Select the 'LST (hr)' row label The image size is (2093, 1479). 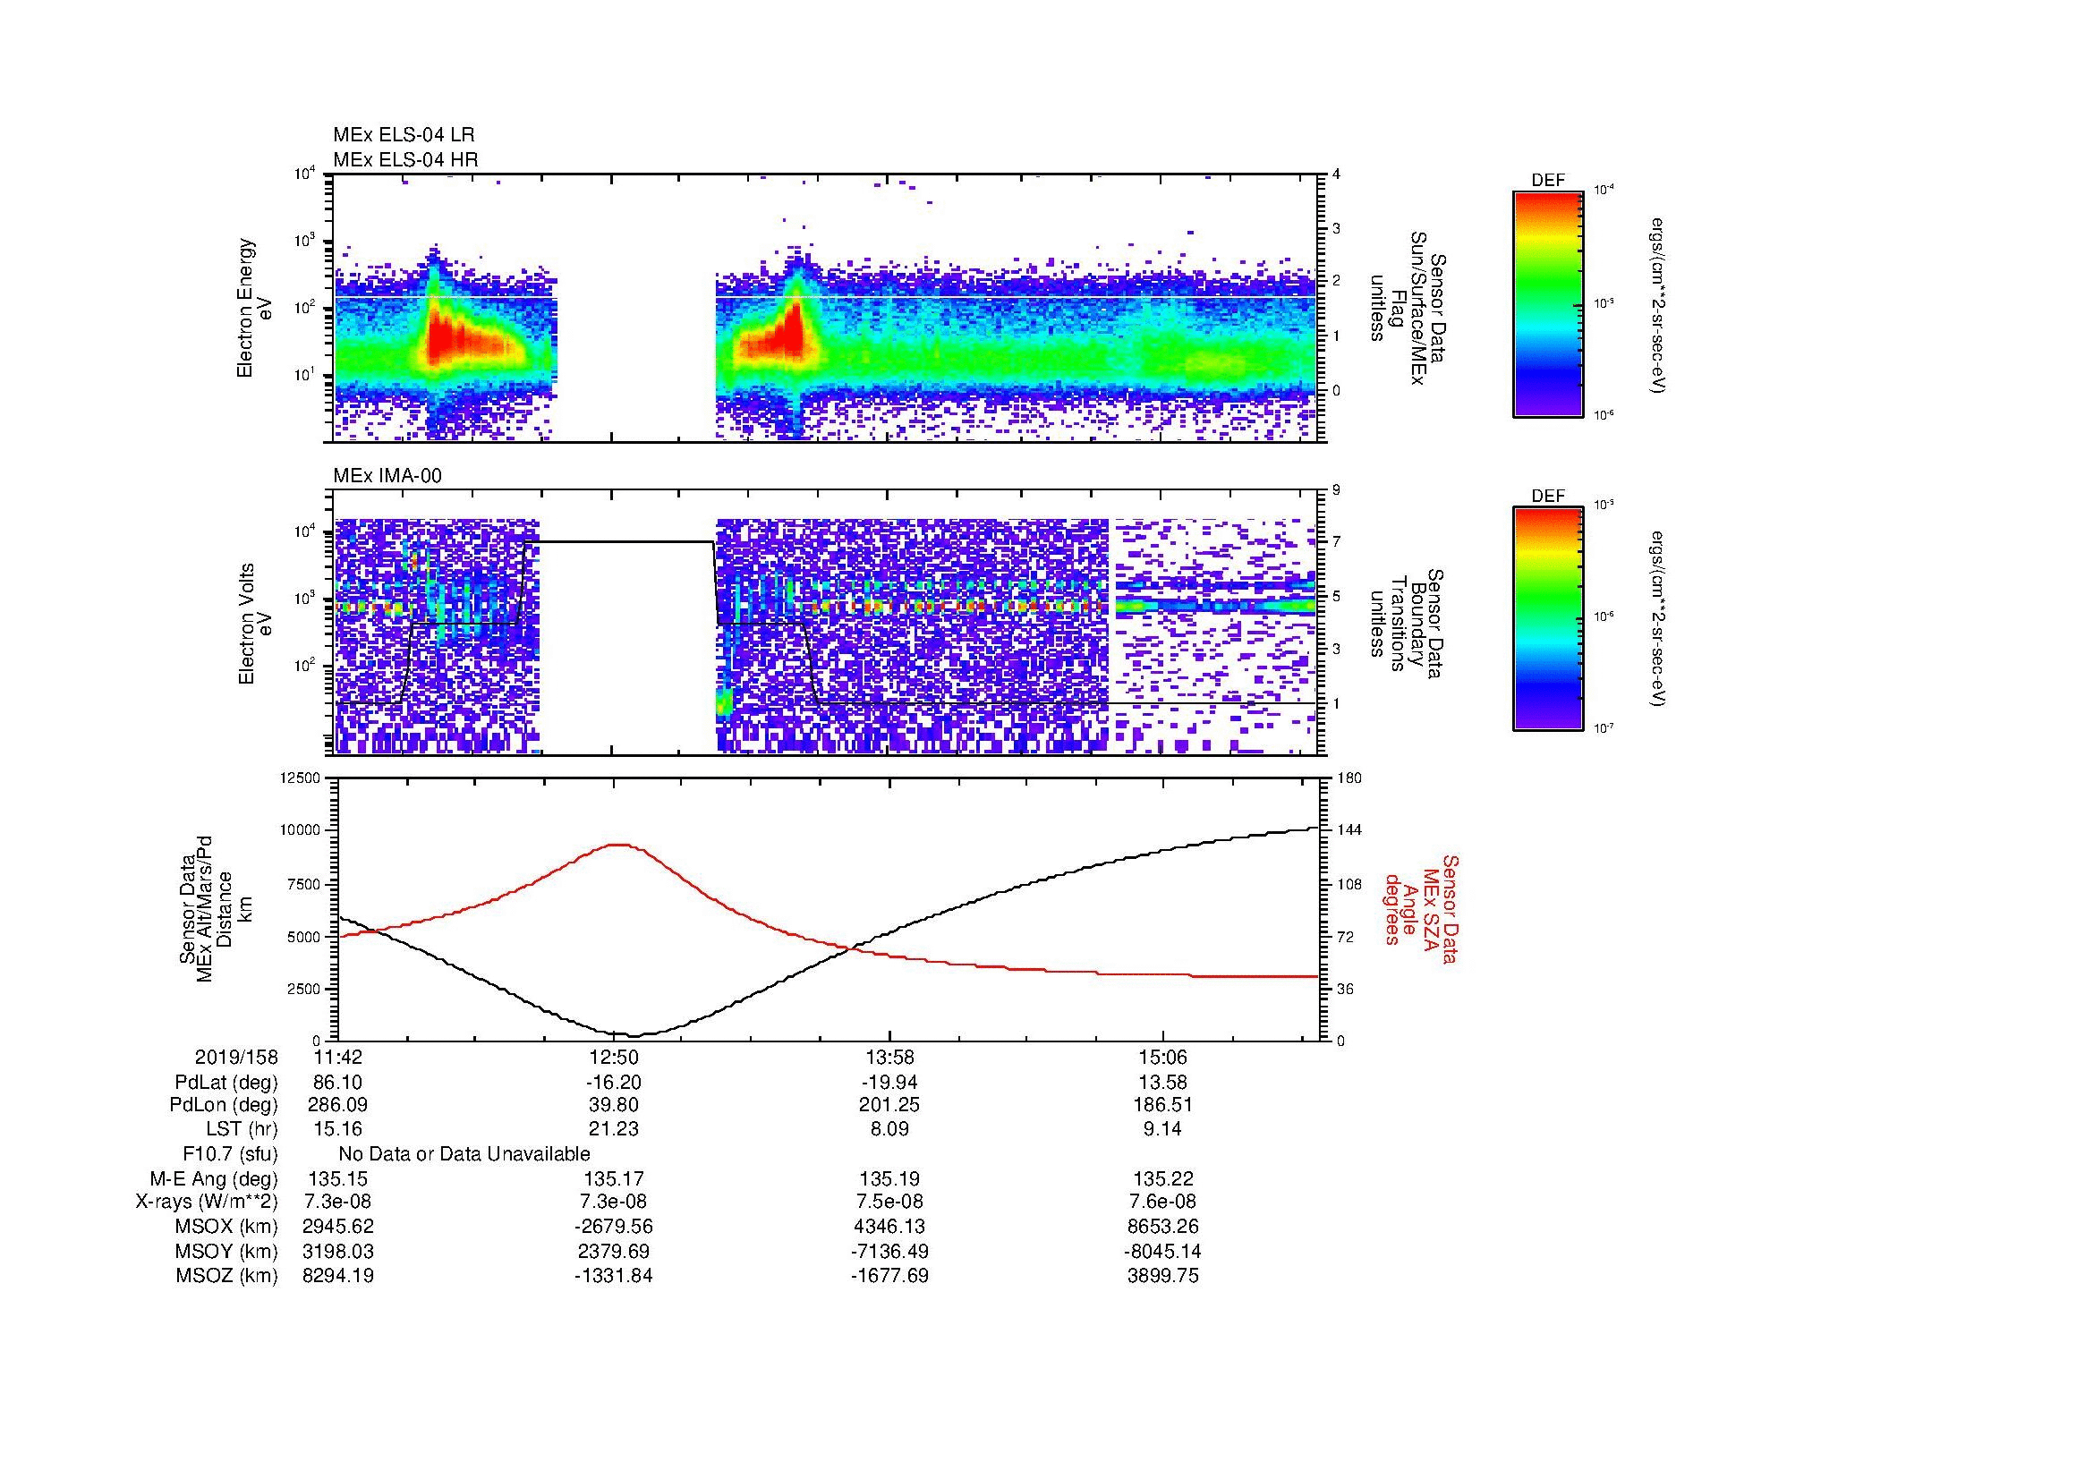242,1131
